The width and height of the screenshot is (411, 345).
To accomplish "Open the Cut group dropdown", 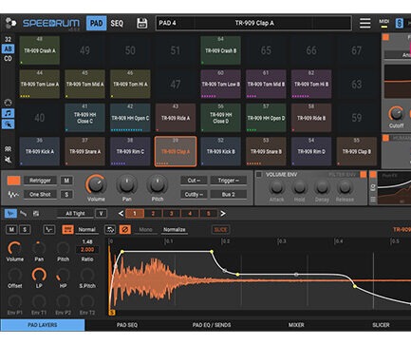I will 194,181.
